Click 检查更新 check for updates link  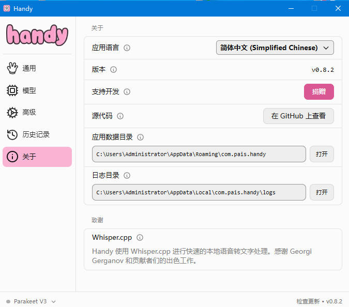pos(307,301)
